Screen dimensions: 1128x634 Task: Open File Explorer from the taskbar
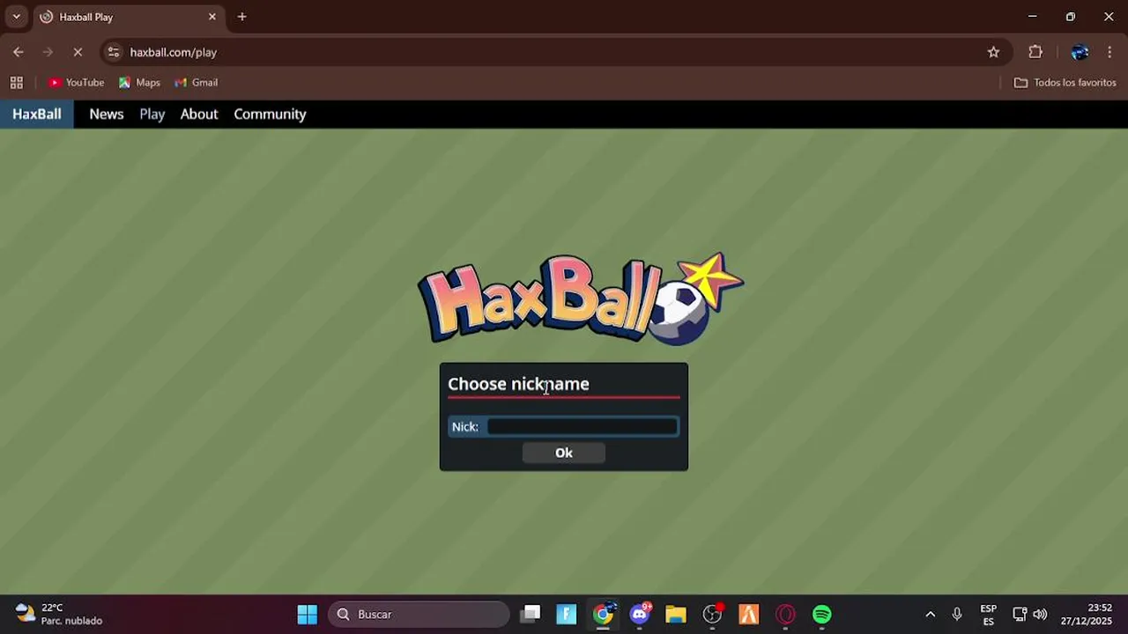click(x=676, y=615)
